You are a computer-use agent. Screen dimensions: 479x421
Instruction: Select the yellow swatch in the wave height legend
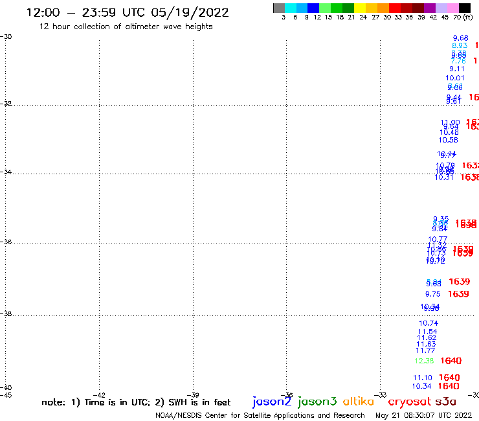[x=360, y=8]
